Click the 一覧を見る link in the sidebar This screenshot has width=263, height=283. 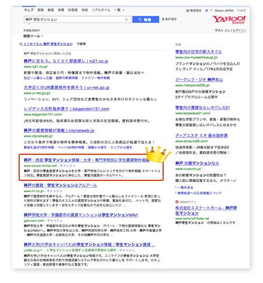pos(185,187)
